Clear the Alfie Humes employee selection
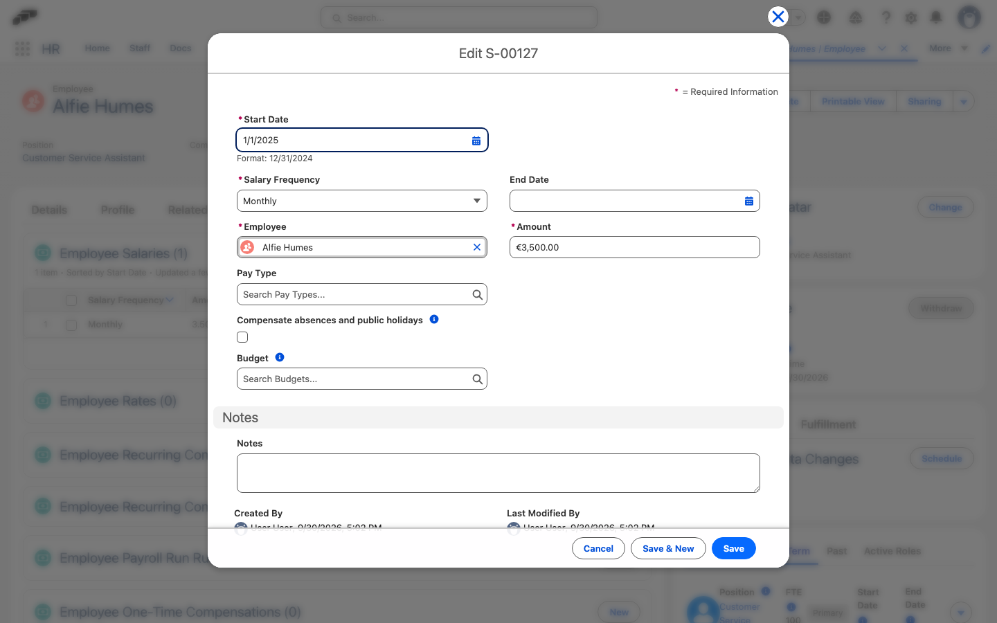 pyautogui.click(x=477, y=247)
